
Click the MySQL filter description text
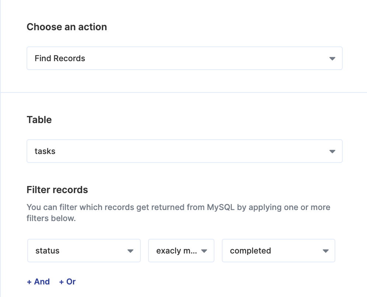[x=178, y=213]
